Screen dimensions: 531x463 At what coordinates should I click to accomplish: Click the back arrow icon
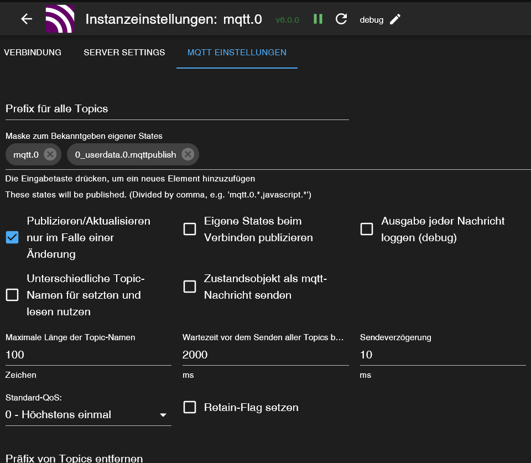pos(27,19)
